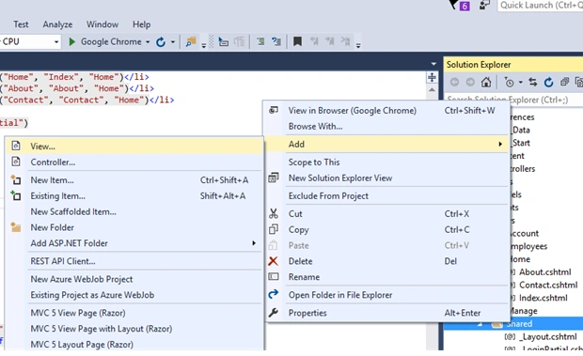
Task: Choose Copy from the context menu
Action: (x=386, y=230)
